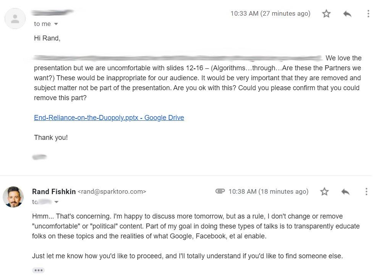Click Rand Fishkin's profile photo
The height and width of the screenshot is (277, 374).
point(13,197)
